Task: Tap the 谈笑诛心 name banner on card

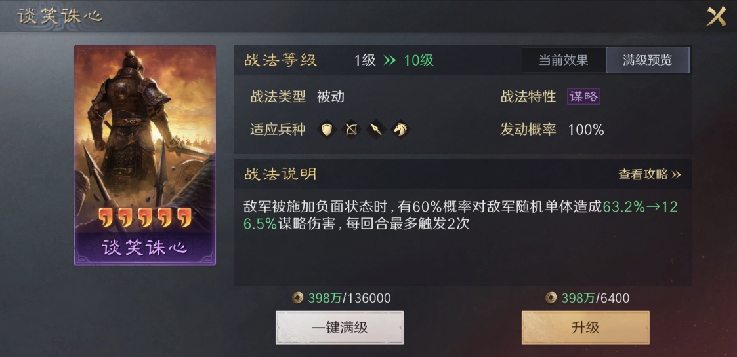Action: pyautogui.click(x=145, y=248)
